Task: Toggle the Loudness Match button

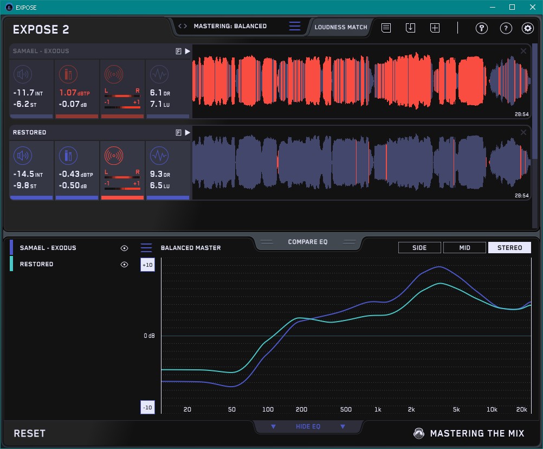Action: (x=341, y=27)
